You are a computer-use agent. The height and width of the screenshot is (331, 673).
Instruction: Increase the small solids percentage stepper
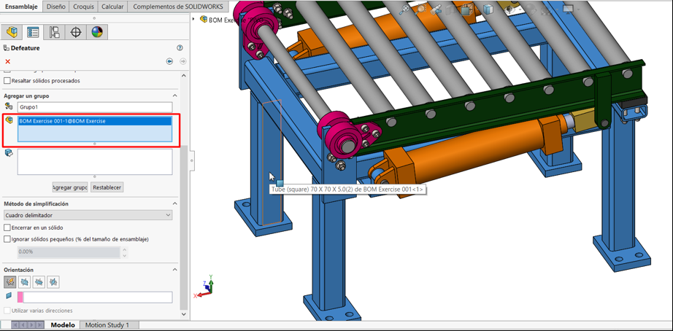(125, 249)
